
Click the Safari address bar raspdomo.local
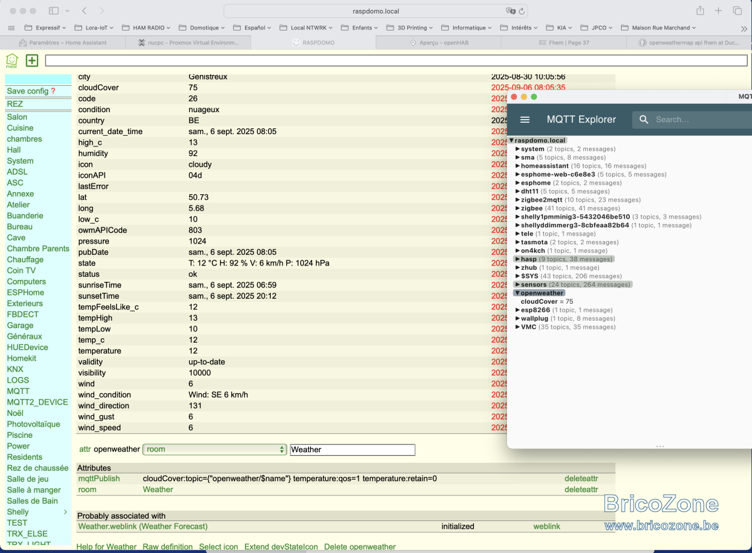[376, 11]
